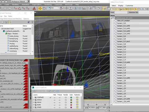Click the Freeze column header in Layer dialog
The width and height of the screenshot is (149, 112).
60,95
